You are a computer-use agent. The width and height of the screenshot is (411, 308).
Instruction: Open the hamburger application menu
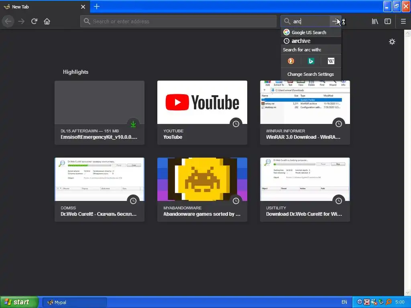pos(403,21)
